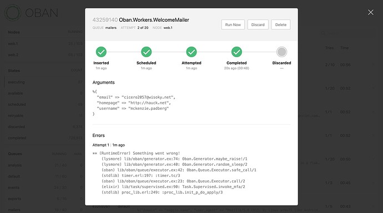
Task: Discard the WelcomeMailer job
Action: click(x=258, y=24)
